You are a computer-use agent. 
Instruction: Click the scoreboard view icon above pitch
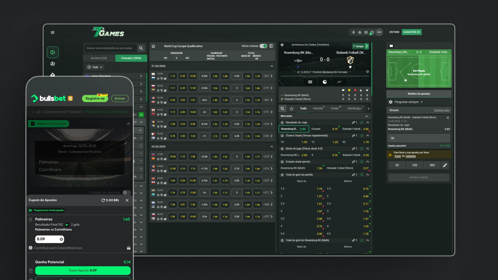(x=391, y=46)
